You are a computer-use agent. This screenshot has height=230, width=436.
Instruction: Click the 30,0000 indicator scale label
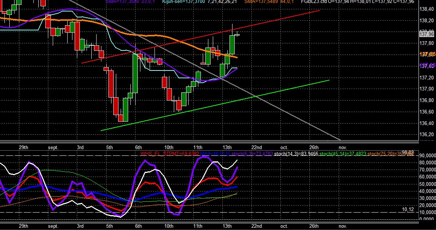tap(427, 198)
